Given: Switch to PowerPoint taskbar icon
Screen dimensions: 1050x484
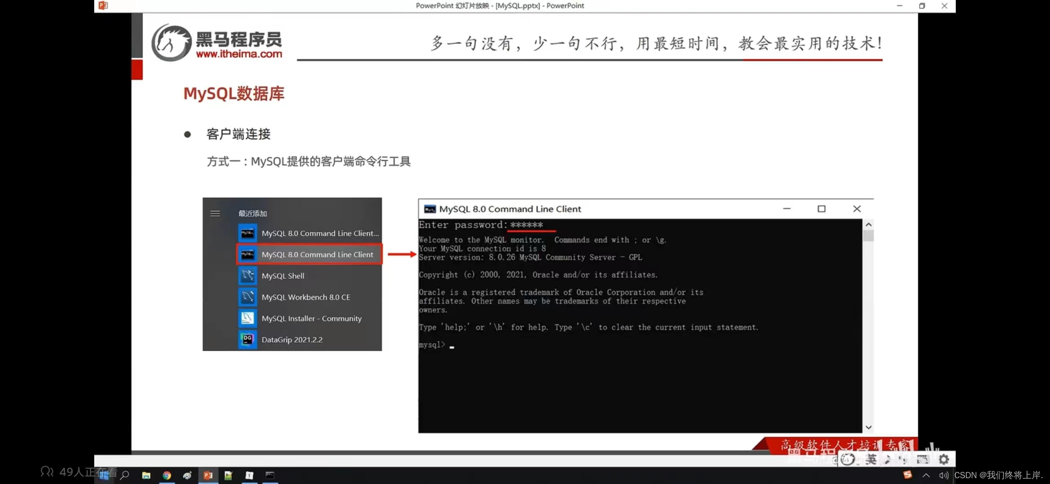Looking at the screenshot, I should pos(208,475).
